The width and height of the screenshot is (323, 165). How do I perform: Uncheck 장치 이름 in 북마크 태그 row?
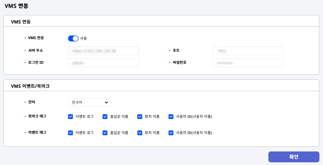(140, 117)
